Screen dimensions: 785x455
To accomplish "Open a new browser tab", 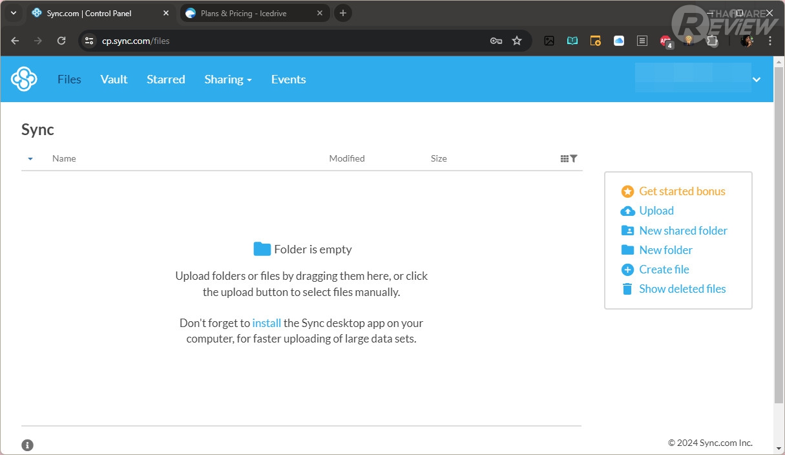I will [343, 13].
